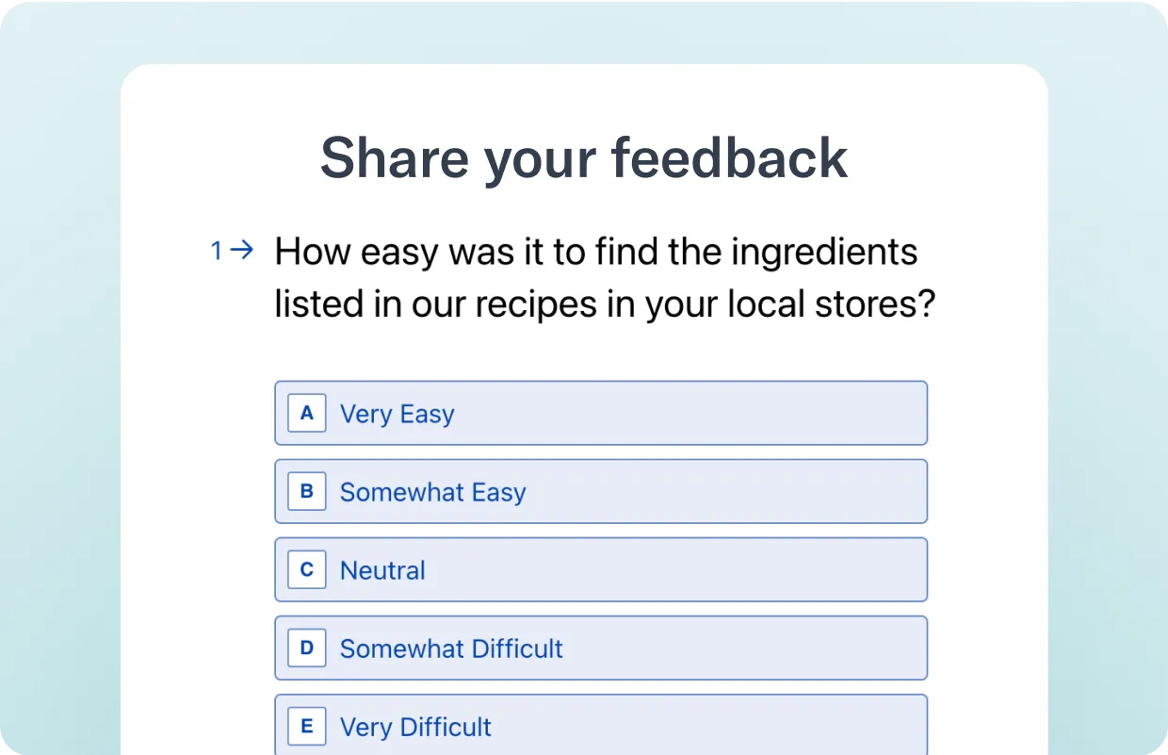Select the 'Somewhat Easy' answer option
Image resolution: width=1168 pixels, height=755 pixels.
pyautogui.click(x=601, y=491)
